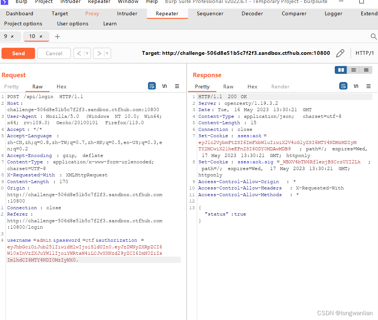Create a new Repeater tab with the plus
The width and height of the screenshot is (378, 320).
coord(57,37)
